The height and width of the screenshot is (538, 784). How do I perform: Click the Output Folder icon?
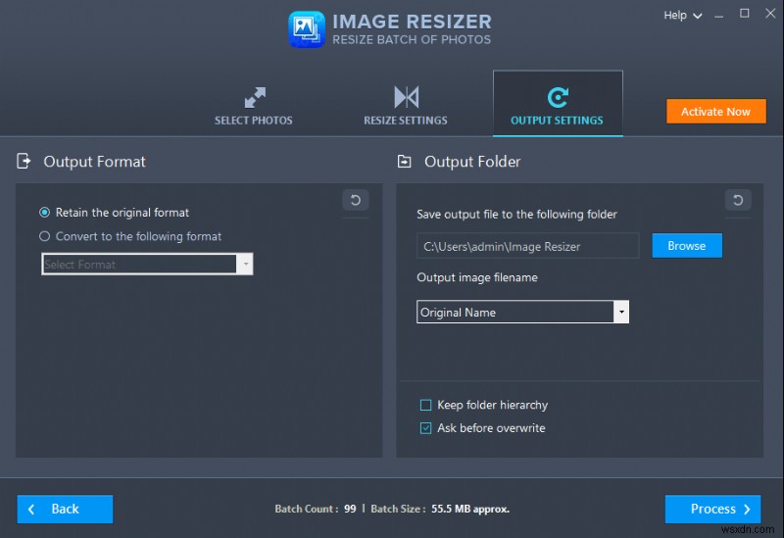404,161
